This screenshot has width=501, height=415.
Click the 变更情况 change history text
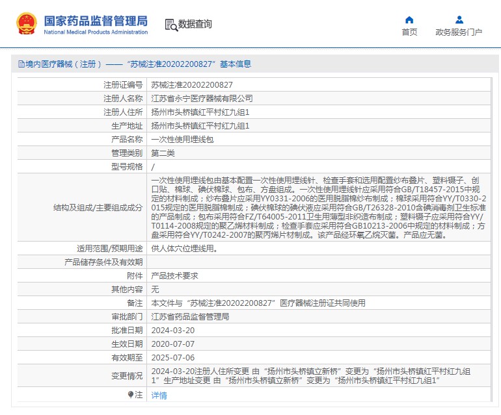click(x=310, y=376)
